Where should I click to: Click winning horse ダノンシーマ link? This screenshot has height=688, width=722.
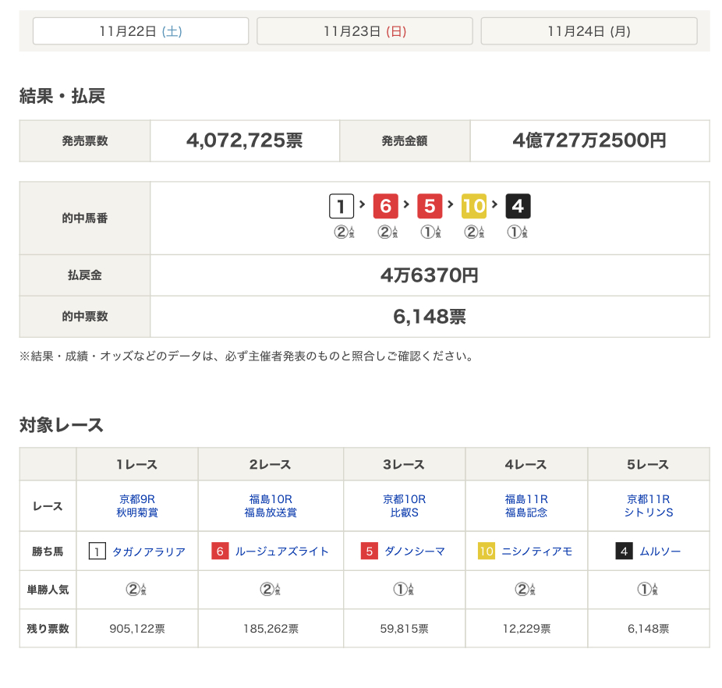415,551
